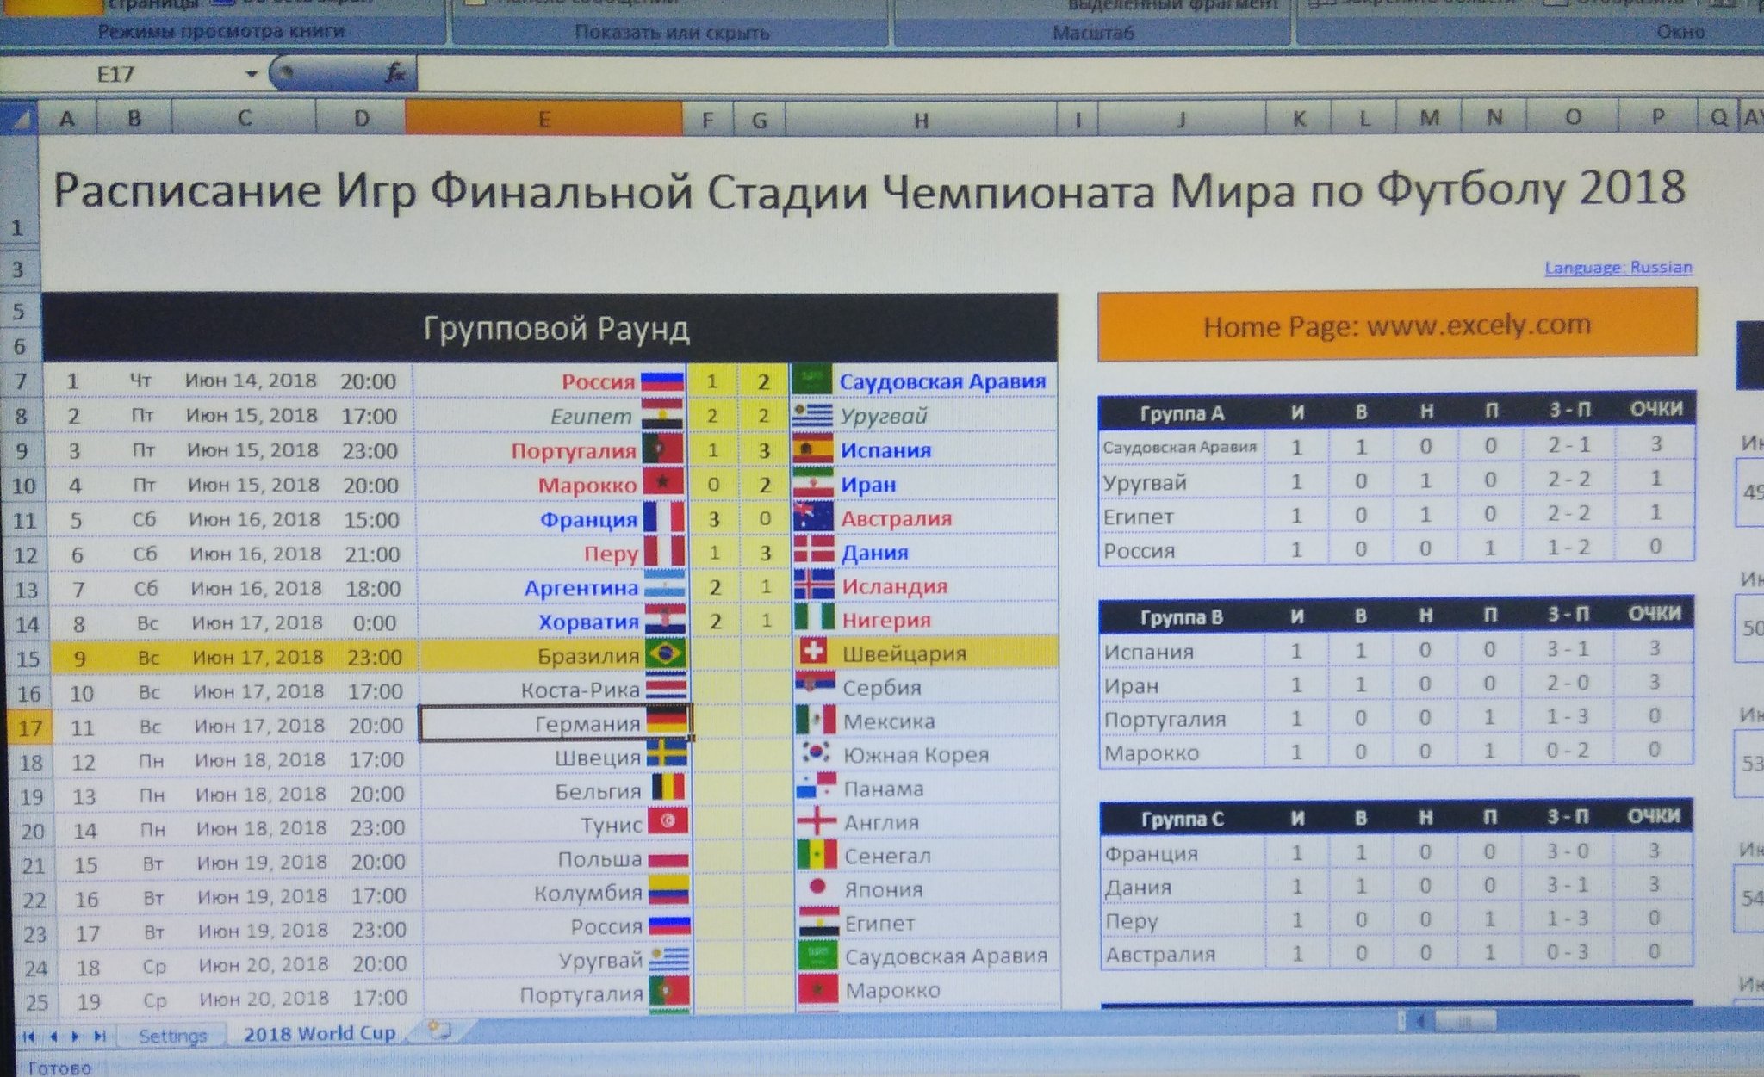Click the insert new worksheet tab icon
1764x1077 pixels.
pos(441,1030)
